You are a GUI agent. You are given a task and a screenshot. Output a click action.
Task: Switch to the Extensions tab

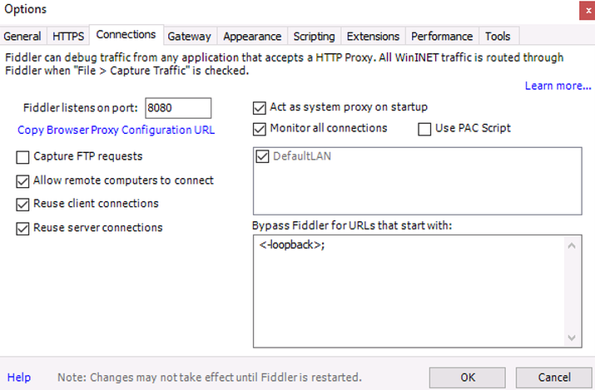373,37
